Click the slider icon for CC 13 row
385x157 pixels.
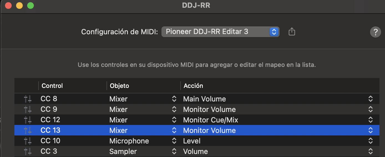coord(28,130)
